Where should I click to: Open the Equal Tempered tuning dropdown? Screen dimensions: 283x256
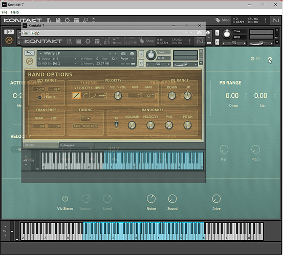(85, 126)
